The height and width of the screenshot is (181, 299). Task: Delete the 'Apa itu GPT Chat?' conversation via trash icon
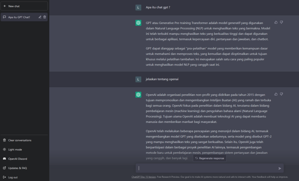pos(45,17)
